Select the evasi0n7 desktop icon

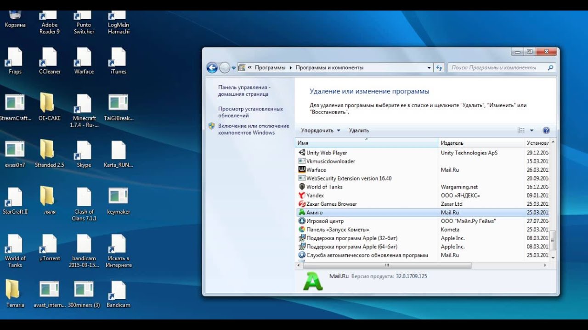click(x=15, y=154)
